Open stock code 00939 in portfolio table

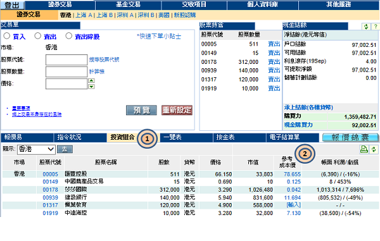pos(51,198)
